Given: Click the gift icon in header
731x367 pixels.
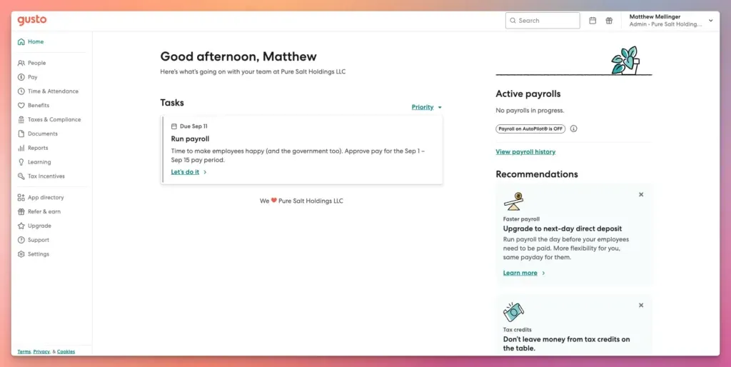Looking at the screenshot, I should [609, 21].
